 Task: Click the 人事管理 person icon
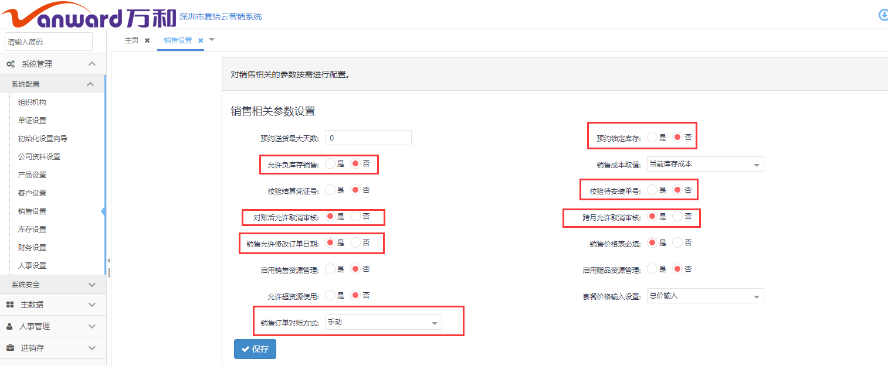click(10, 326)
